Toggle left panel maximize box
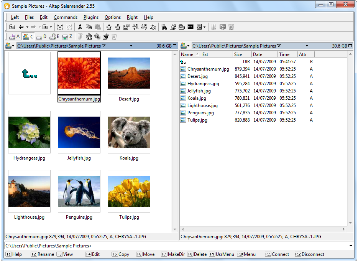This screenshot has height=262, width=358. [x=175, y=46]
